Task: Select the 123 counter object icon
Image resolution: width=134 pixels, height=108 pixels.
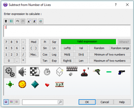Action: (59, 84)
